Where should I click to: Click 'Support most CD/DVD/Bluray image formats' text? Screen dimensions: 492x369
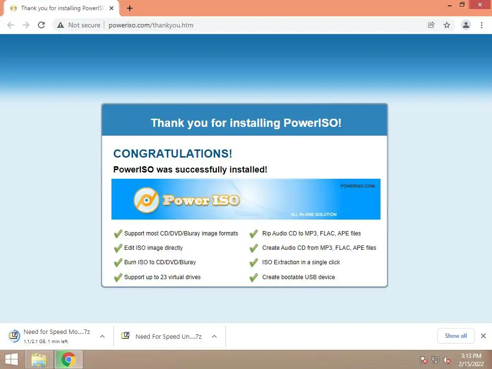pos(181,234)
